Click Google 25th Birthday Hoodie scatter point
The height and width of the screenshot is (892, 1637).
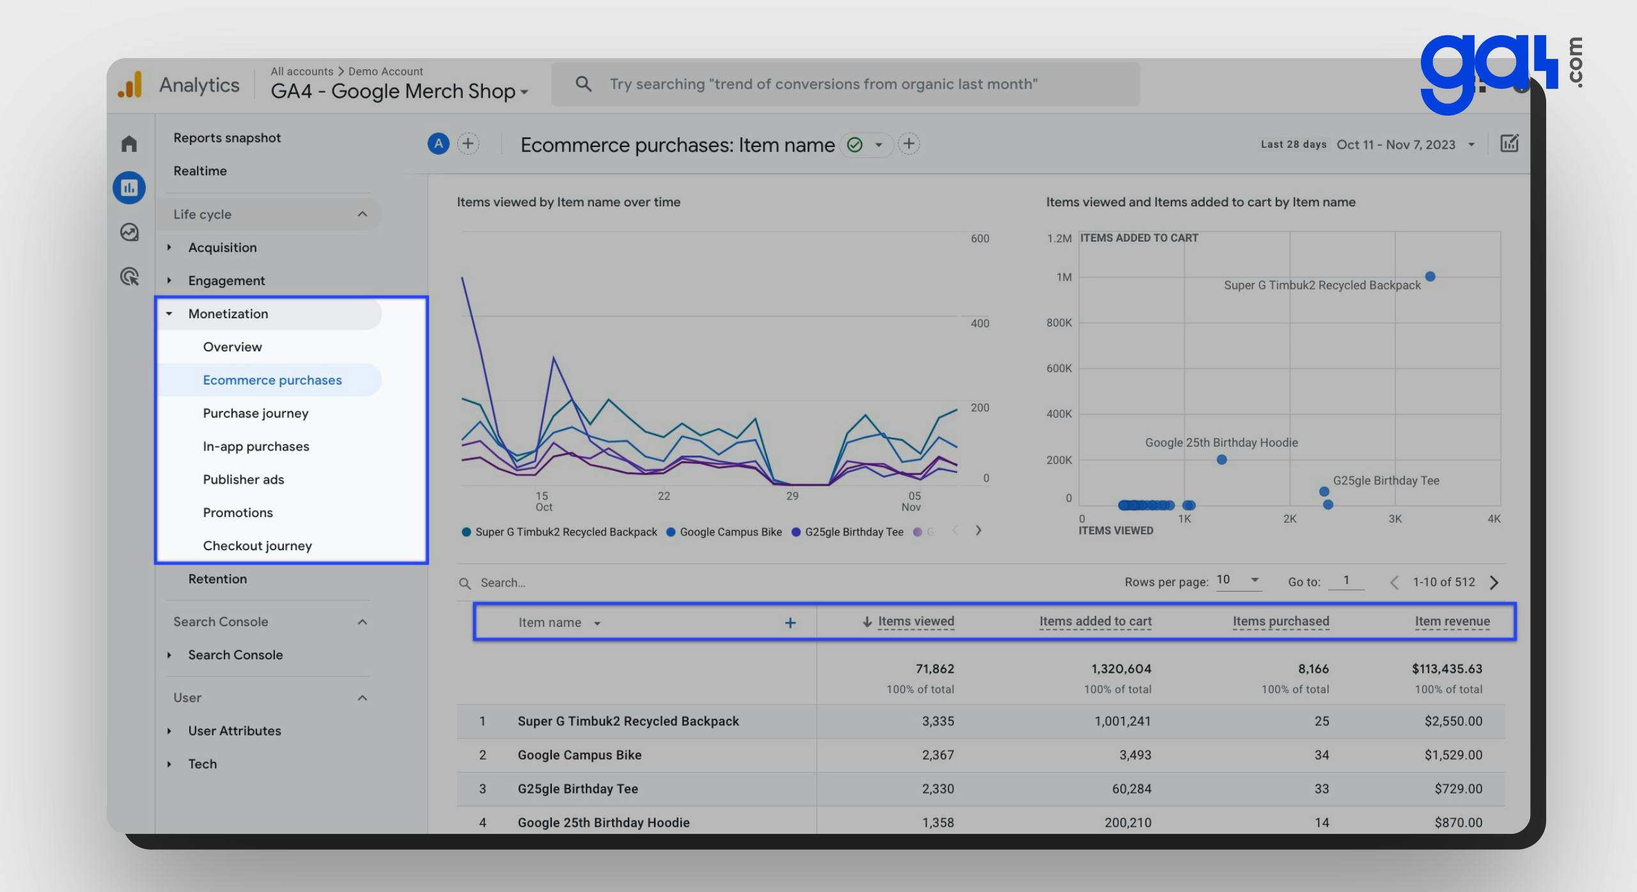click(1221, 459)
